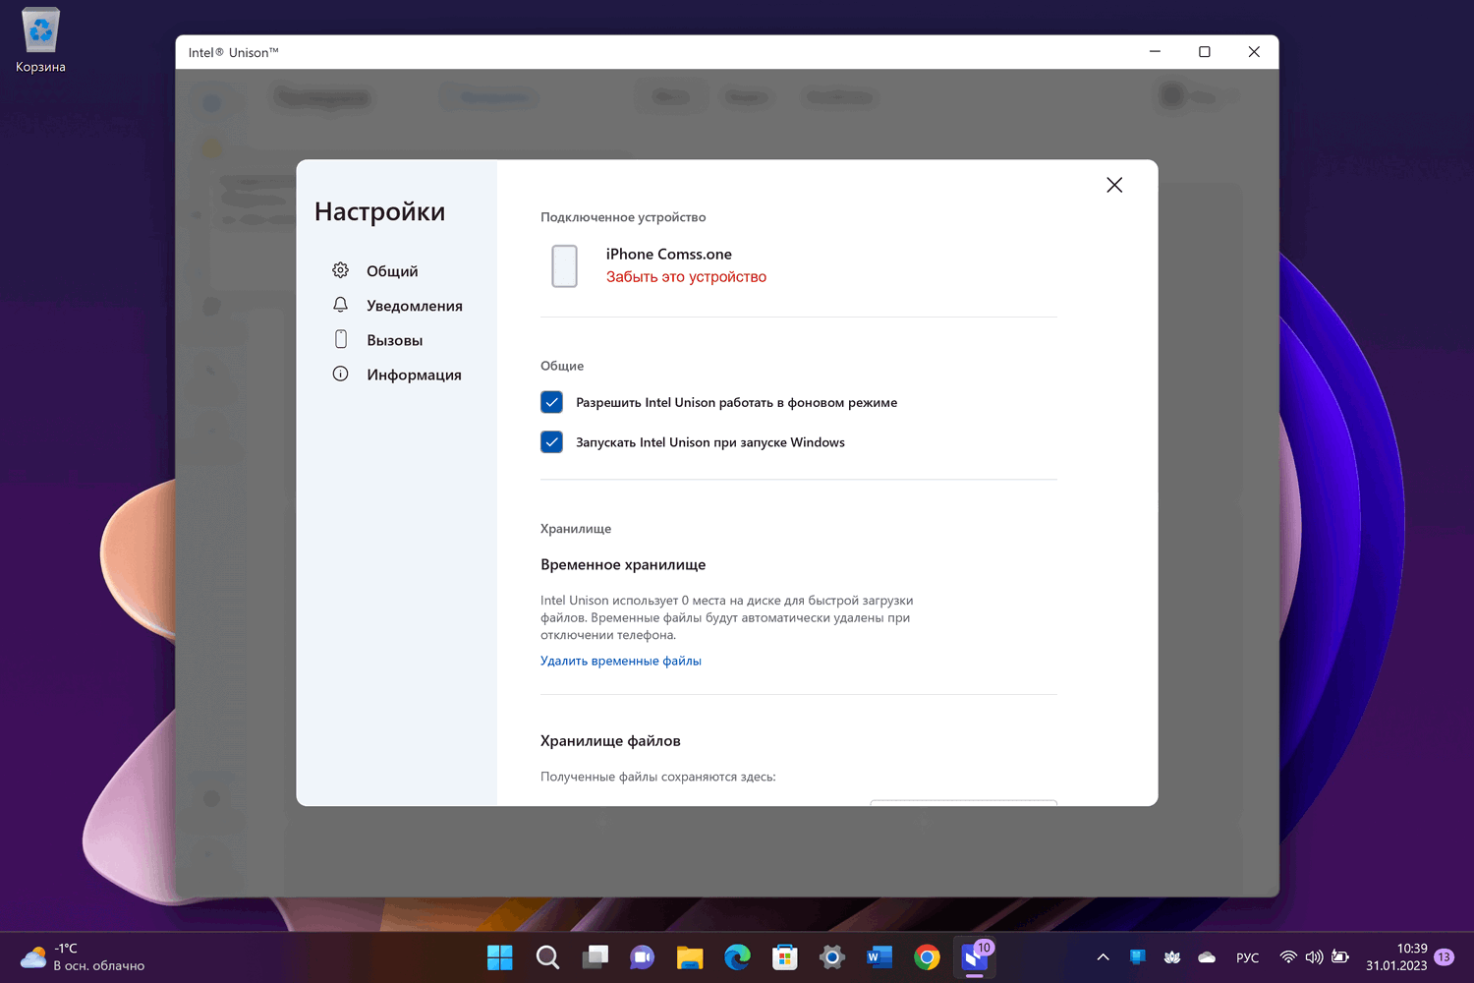Click the OneDrive cloud tray icon
This screenshot has width=1474, height=983.
pos(1207,957)
